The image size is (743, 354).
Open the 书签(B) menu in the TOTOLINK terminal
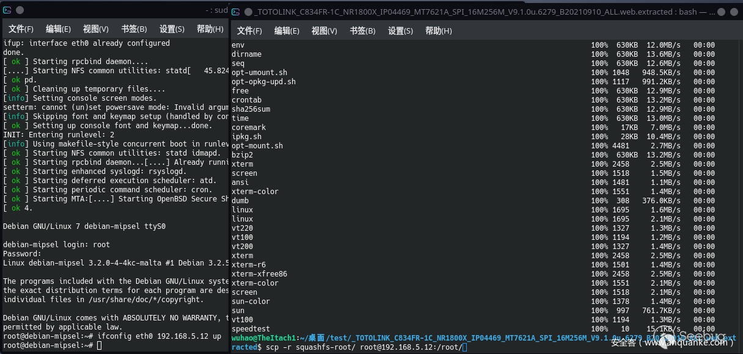coord(362,31)
